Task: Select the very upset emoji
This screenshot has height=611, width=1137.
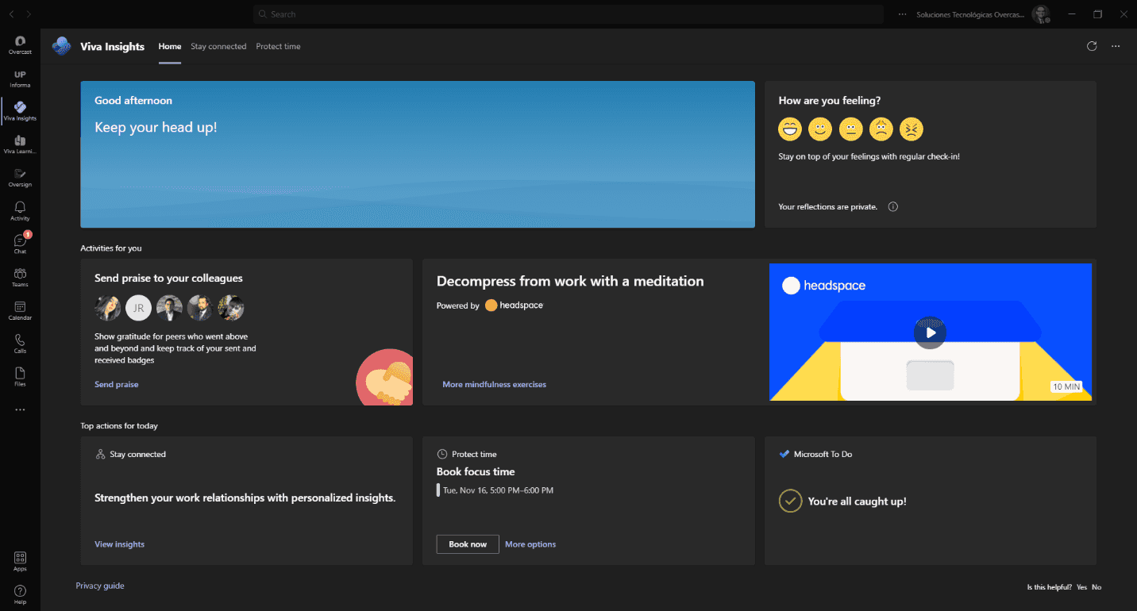Action: coord(912,129)
